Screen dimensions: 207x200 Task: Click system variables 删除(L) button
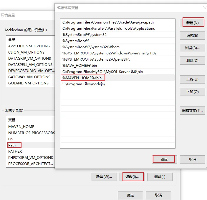pos(160,177)
